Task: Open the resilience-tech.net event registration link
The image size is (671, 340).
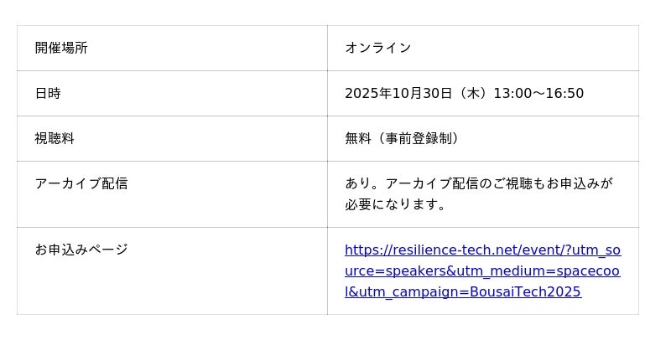Action: pyautogui.click(x=482, y=250)
